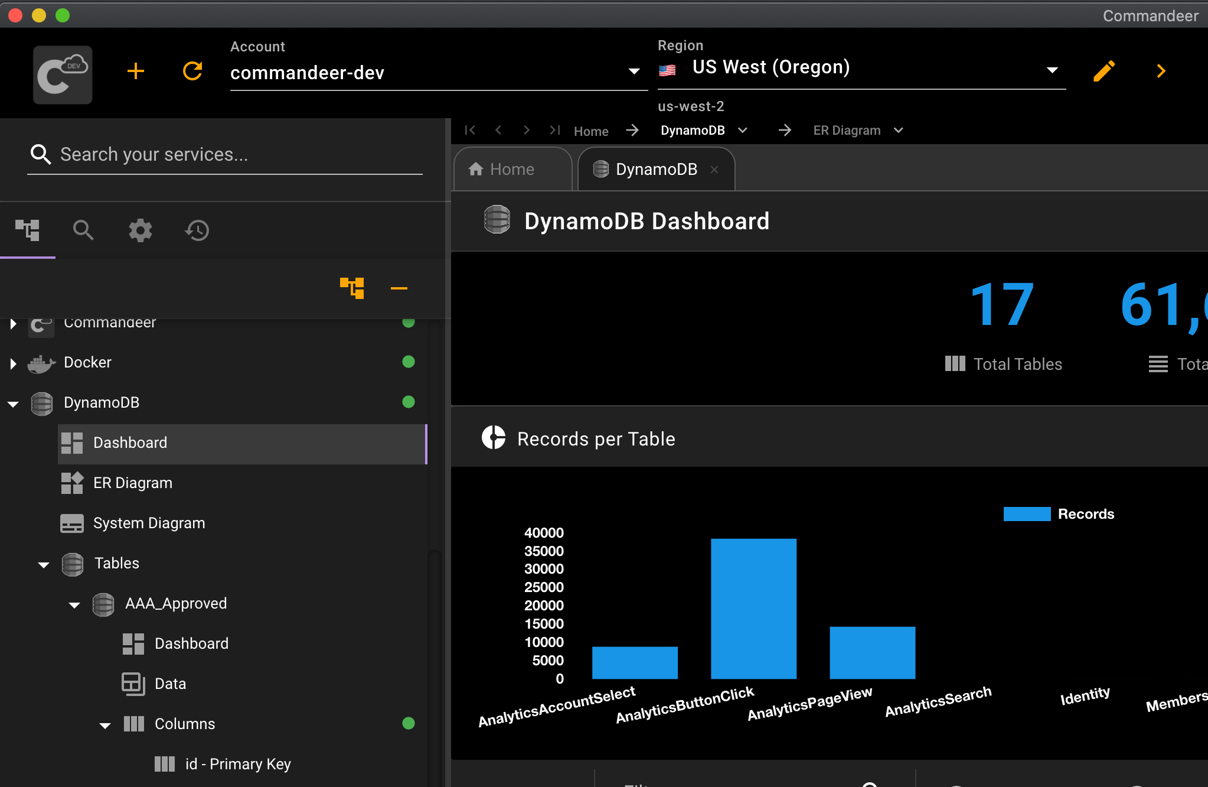Select the history clock icon in sidebar
1208x787 pixels.
point(197,230)
